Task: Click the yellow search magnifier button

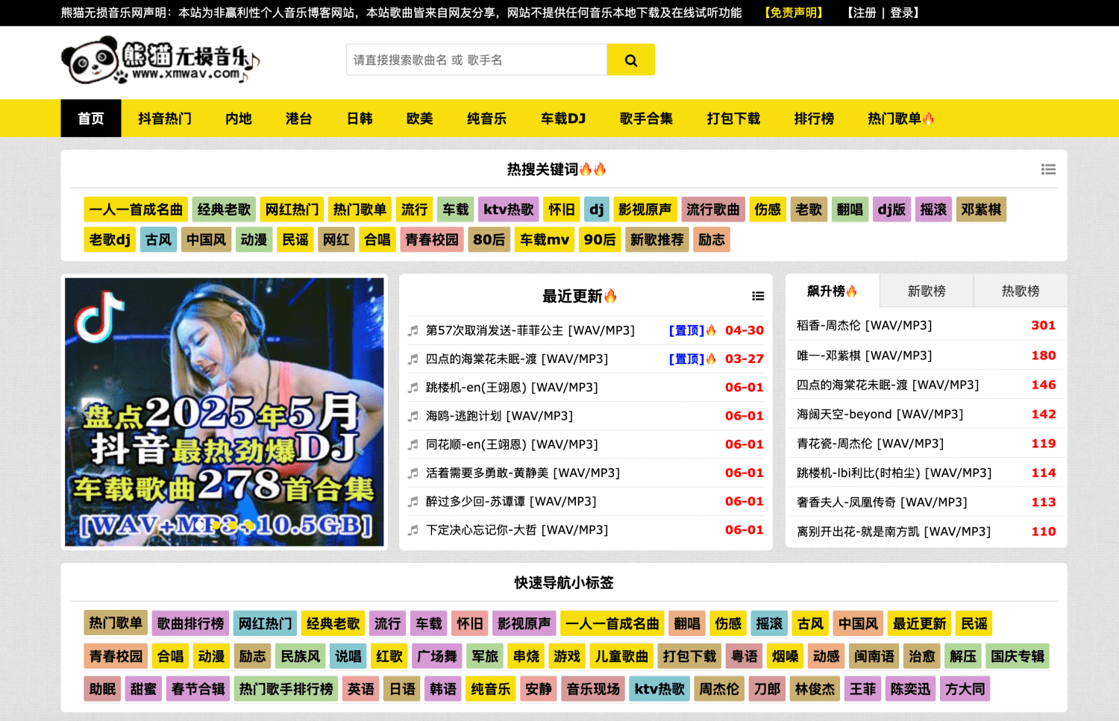Action: (630, 60)
